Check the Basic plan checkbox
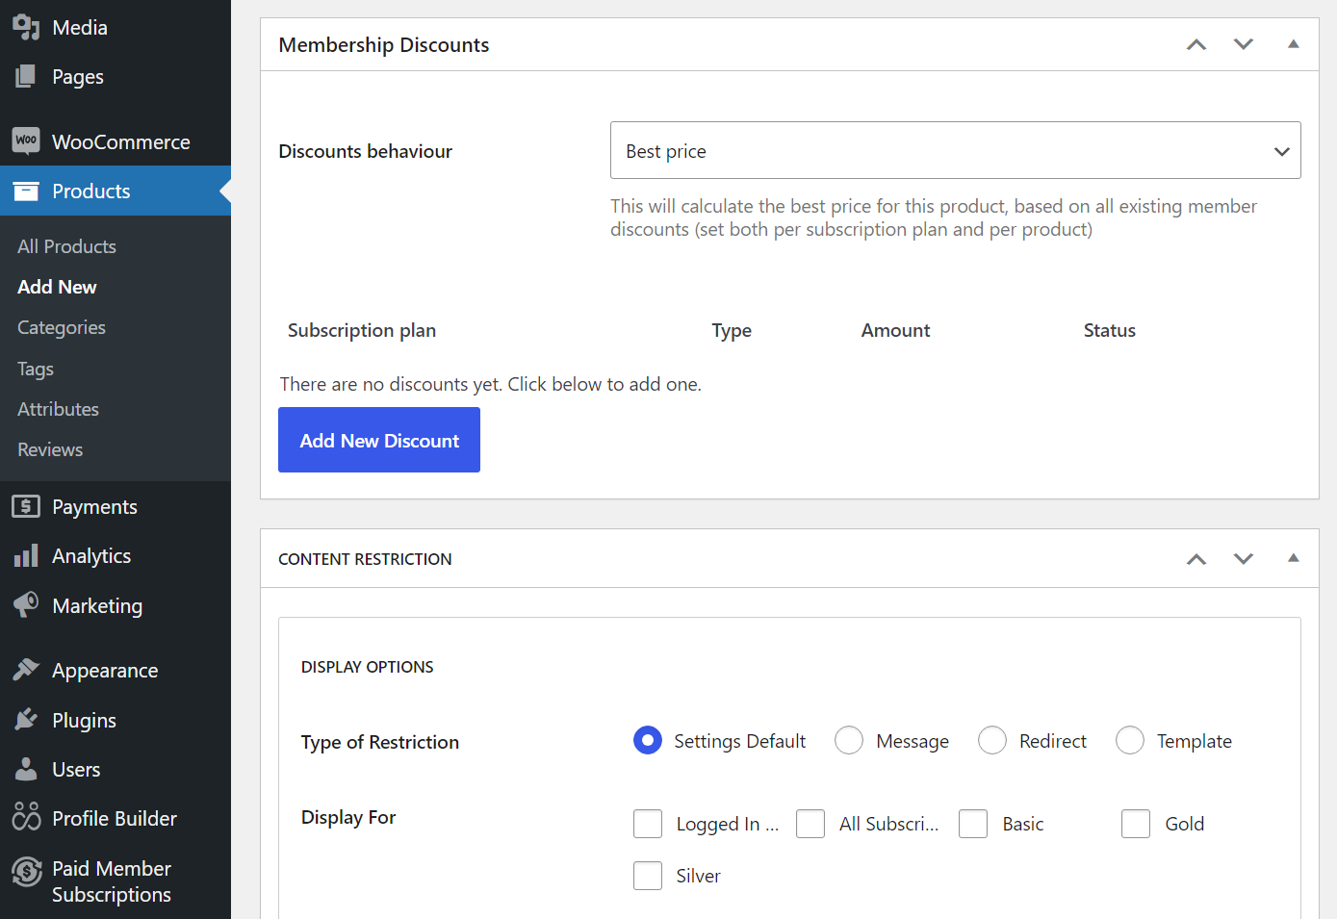Screen dimensions: 1337x919 973,824
